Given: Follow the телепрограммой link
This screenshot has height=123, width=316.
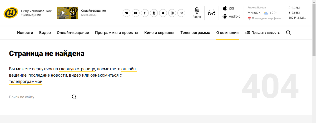Looking at the screenshot, I should point(26,82).
